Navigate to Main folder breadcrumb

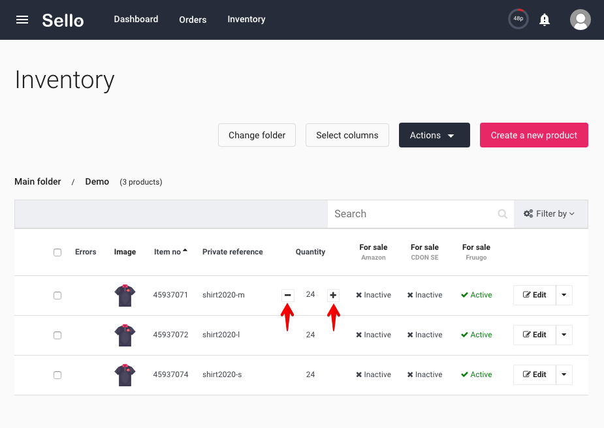(38, 181)
